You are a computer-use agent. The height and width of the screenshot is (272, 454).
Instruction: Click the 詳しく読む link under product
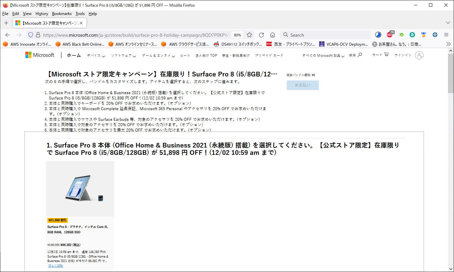[x=55, y=266]
